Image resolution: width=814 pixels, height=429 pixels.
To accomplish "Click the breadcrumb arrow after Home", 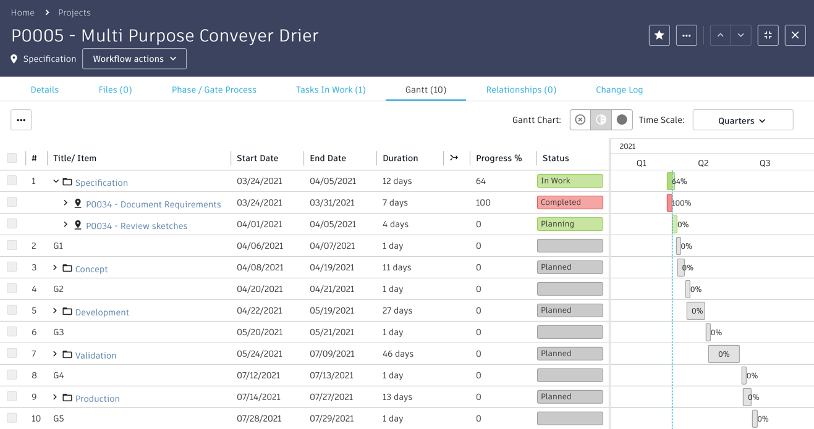I will pos(47,12).
